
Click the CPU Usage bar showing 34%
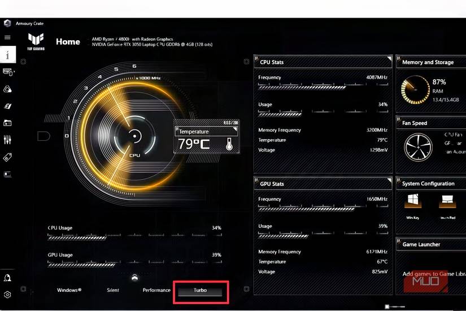click(x=134, y=236)
